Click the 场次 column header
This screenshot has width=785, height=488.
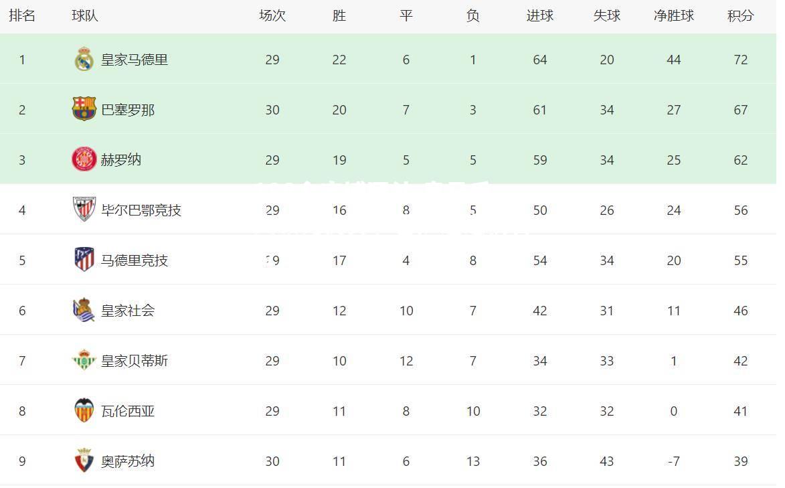pyautogui.click(x=272, y=15)
